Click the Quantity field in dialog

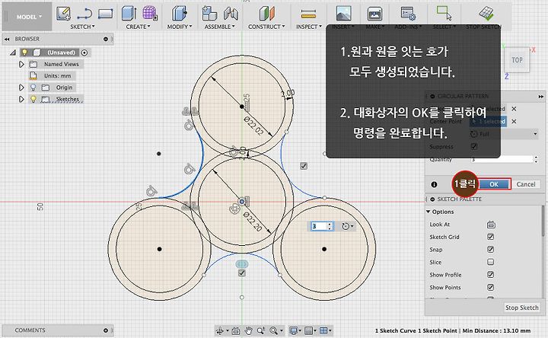pos(502,159)
